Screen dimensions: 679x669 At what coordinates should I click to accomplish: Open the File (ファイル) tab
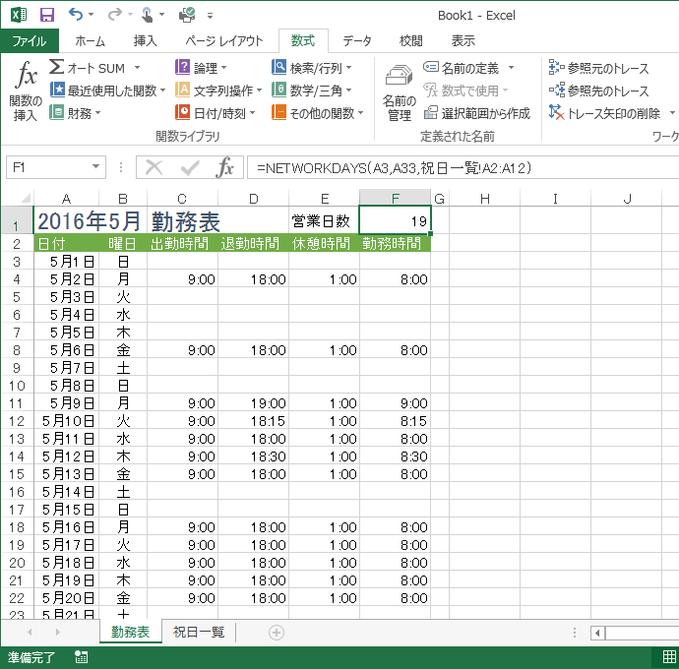click(x=30, y=40)
